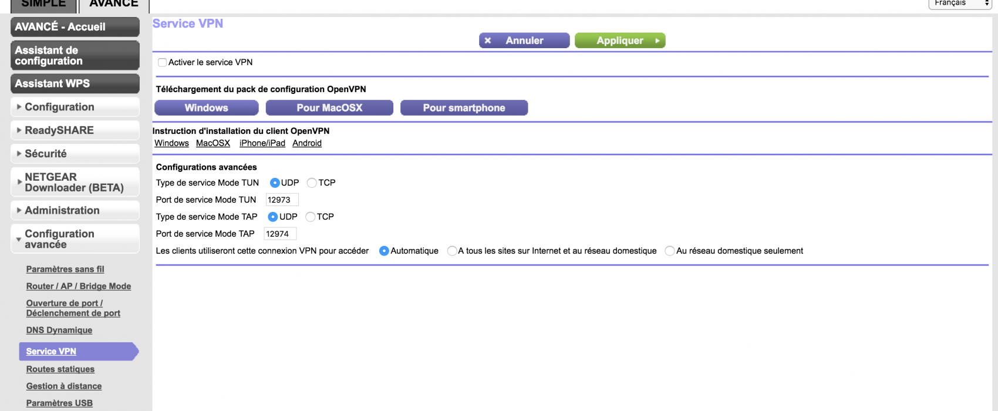Image resolution: width=998 pixels, height=411 pixels.
Task: Enable the Activer le service VPN checkbox
Action: point(162,62)
